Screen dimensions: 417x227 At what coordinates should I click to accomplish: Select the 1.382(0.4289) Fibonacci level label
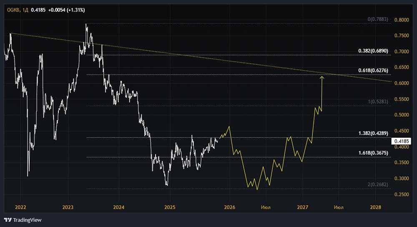coord(373,133)
